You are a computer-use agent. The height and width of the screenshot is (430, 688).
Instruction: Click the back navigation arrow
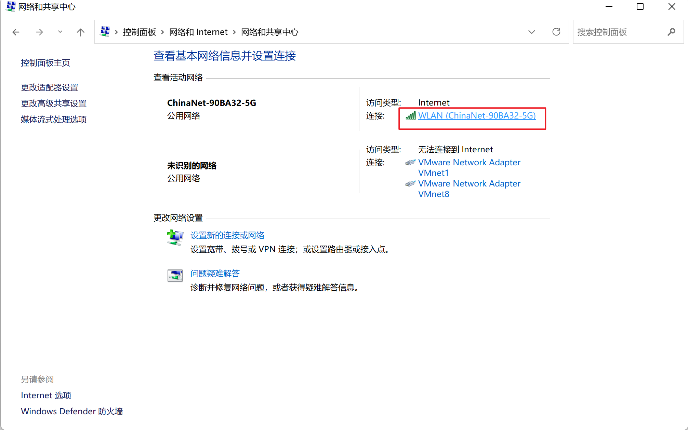(x=16, y=32)
